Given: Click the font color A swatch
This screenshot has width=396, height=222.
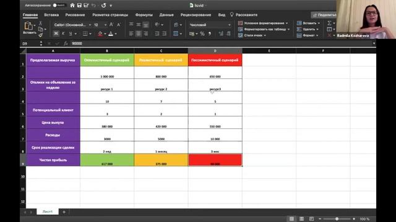Looking at the screenshot, I should tap(111, 33).
